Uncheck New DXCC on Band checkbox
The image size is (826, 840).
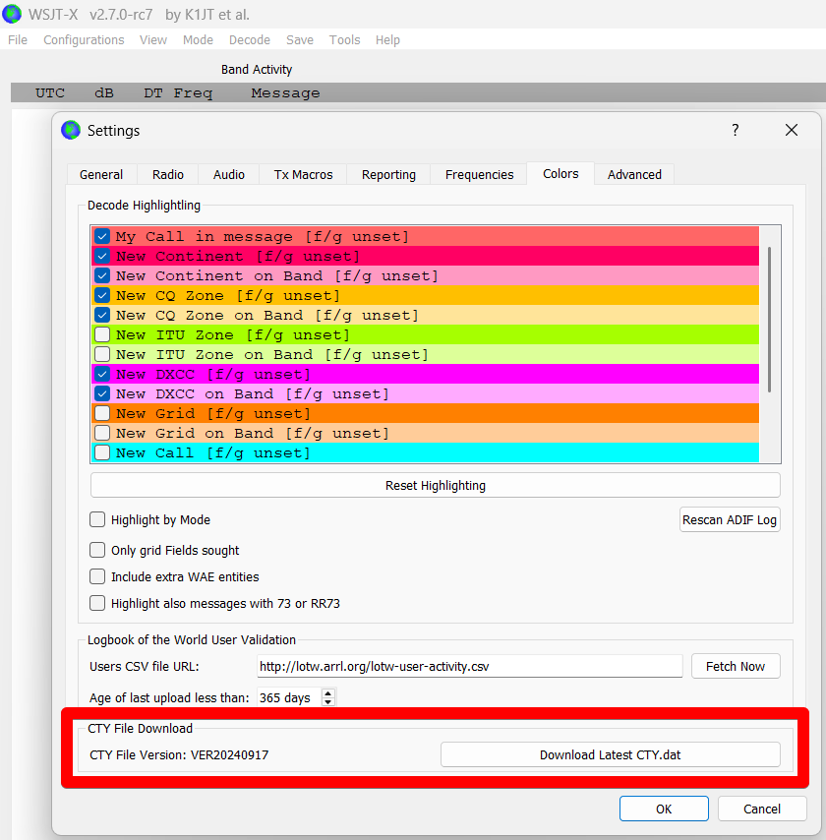click(x=102, y=393)
